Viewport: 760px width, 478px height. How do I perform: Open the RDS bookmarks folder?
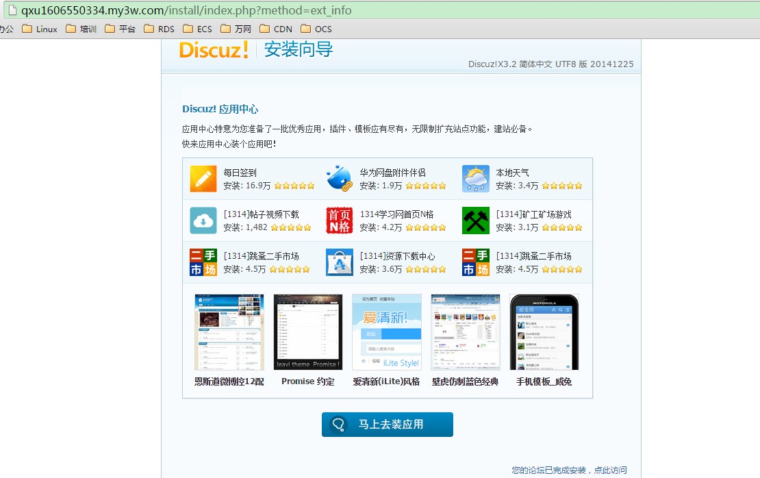pos(159,29)
